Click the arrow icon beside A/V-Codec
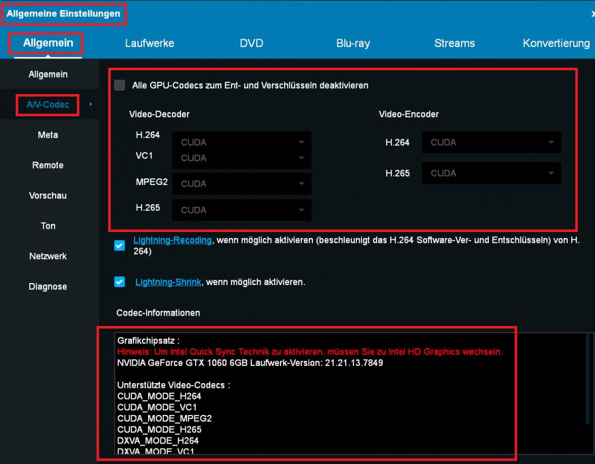This screenshot has height=464, width=595. pyautogui.click(x=90, y=104)
